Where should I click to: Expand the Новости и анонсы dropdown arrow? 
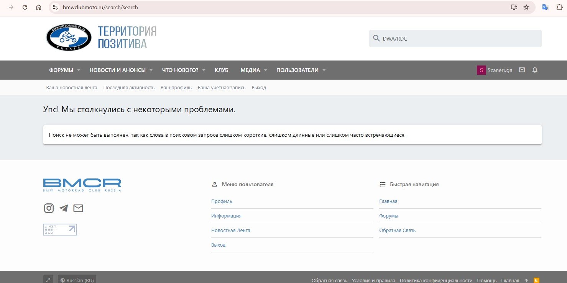151,70
